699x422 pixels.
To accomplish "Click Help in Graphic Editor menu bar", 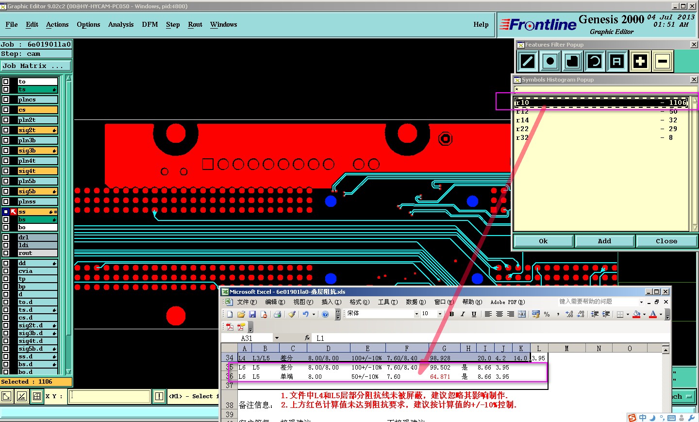I will [481, 24].
